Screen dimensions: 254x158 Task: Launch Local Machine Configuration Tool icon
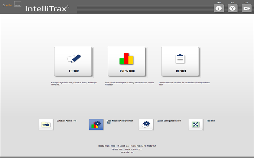(x=96, y=125)
